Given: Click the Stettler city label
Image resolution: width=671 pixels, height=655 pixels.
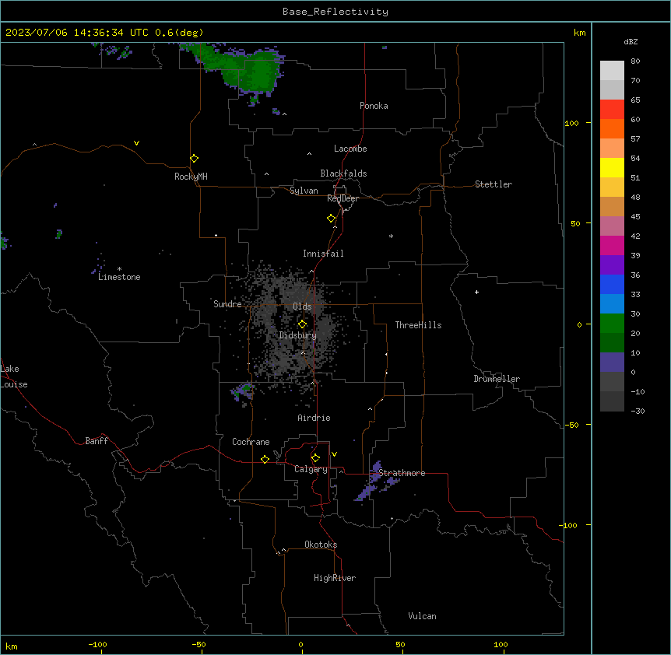Looking at the screenshot, I should pyautogui.click(x=494, y=184).
